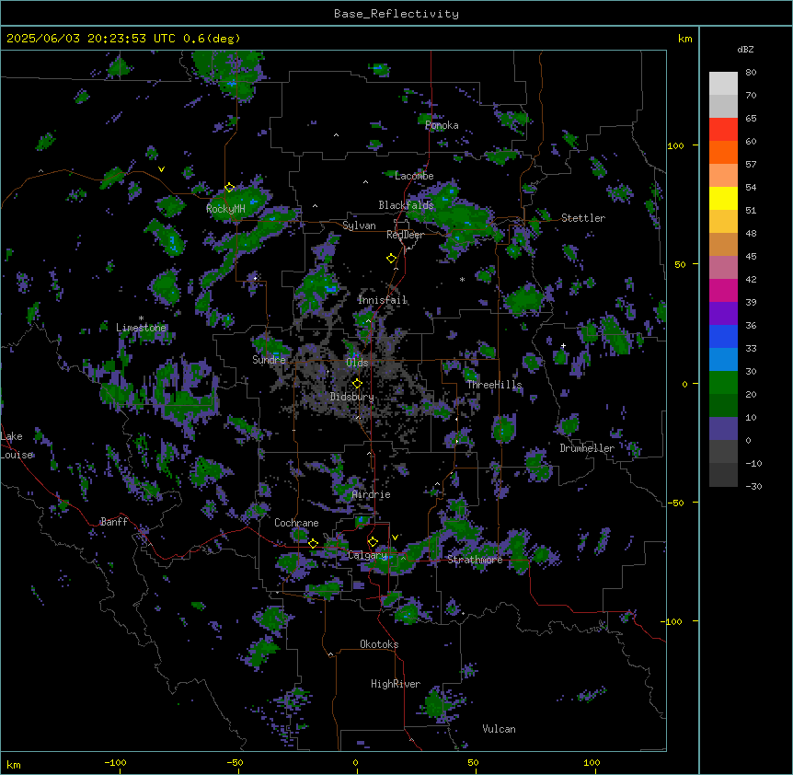The image size is (793, 775).
Task: Select the orange 60-57 dBZ legend swatch
Action: 723,152
